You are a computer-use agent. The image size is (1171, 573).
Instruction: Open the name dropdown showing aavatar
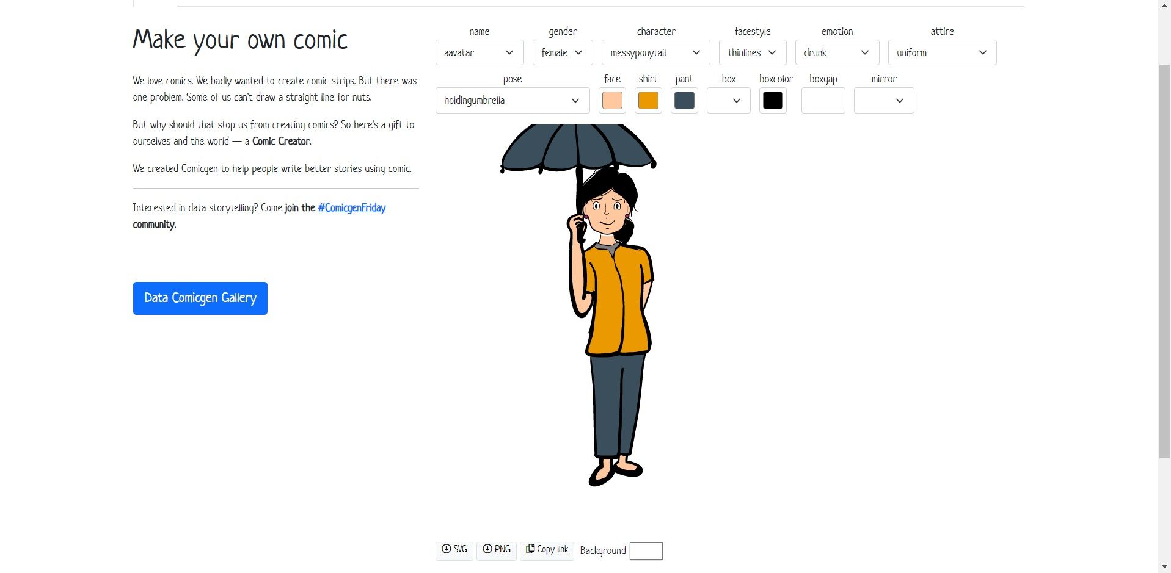(x=480, y=52)
